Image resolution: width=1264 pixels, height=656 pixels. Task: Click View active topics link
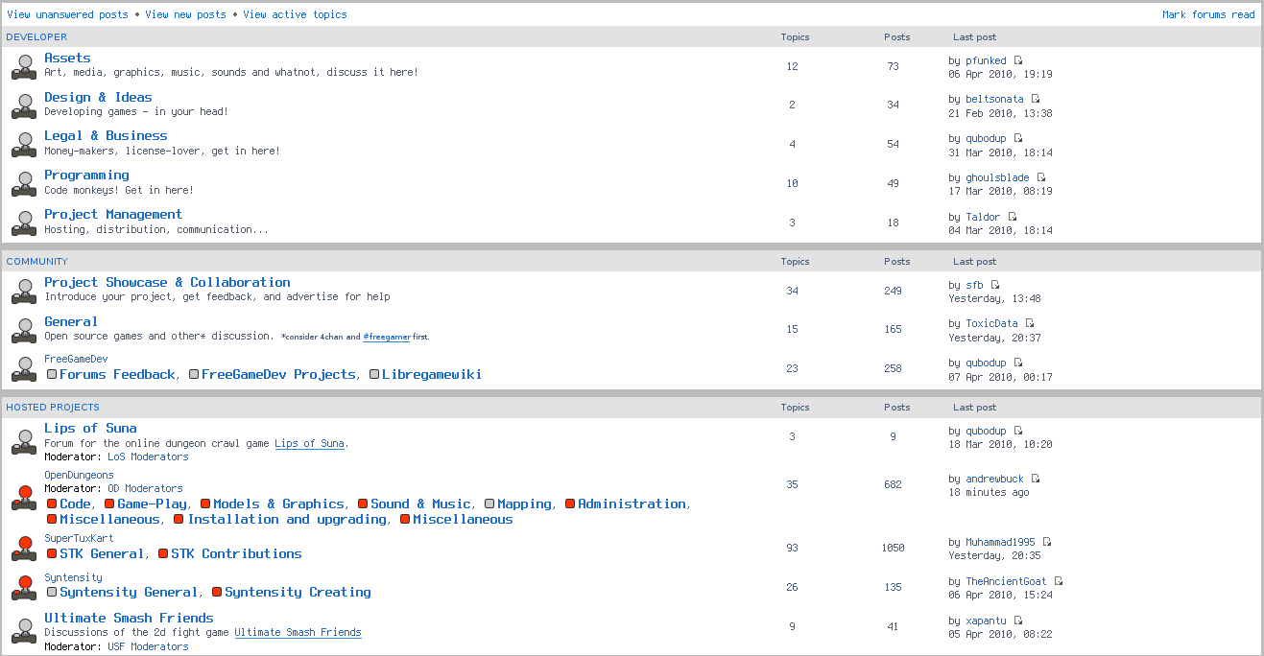click(295, 14)
